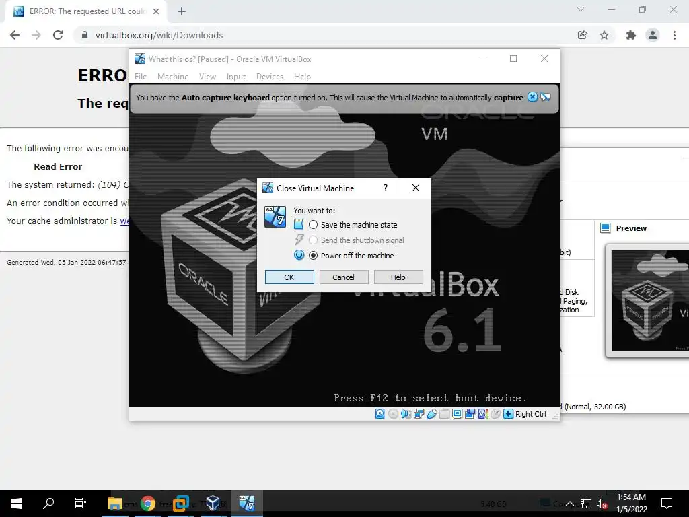Open VirtualBox Manager cube icon on taskbar

point(213,504)
